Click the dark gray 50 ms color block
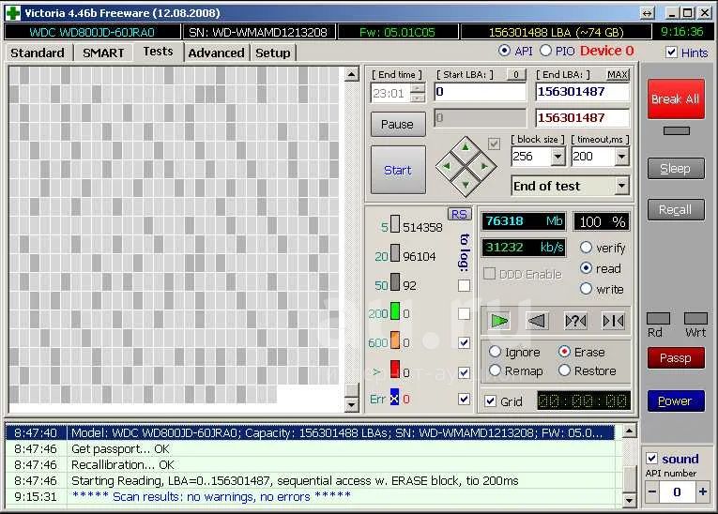Image resolution: width=718 pixels, height=514 pixels. click(x=395, y=282)
